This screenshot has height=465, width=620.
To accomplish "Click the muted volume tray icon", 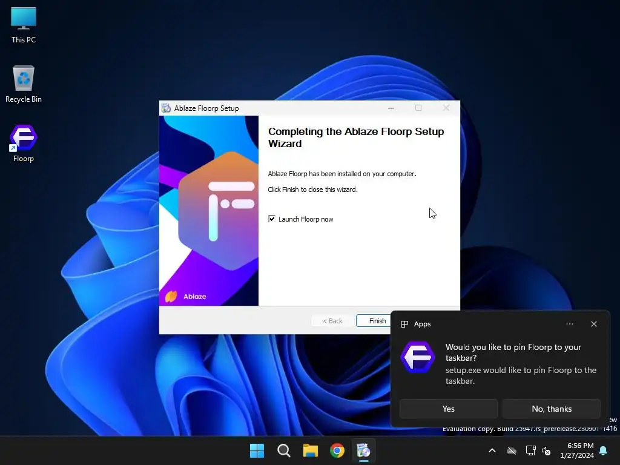I will (x=546, y=450).
